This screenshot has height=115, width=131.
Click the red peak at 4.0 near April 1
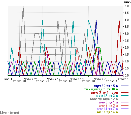pos(119,20)
